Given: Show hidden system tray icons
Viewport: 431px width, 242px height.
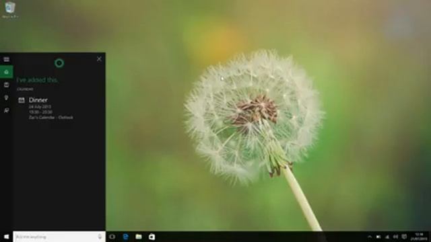Looking at the screenshot, I should pos(370,237).
